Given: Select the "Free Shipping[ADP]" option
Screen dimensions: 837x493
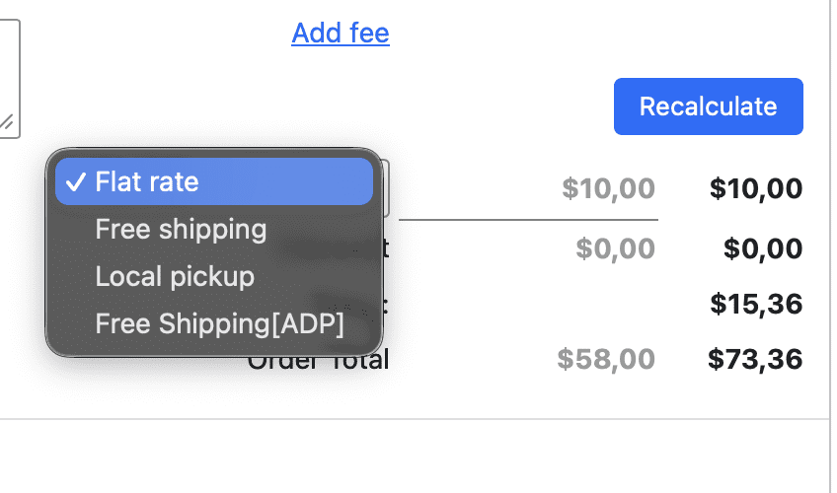Looking at the screenshot, I should [x=219, y=323].
